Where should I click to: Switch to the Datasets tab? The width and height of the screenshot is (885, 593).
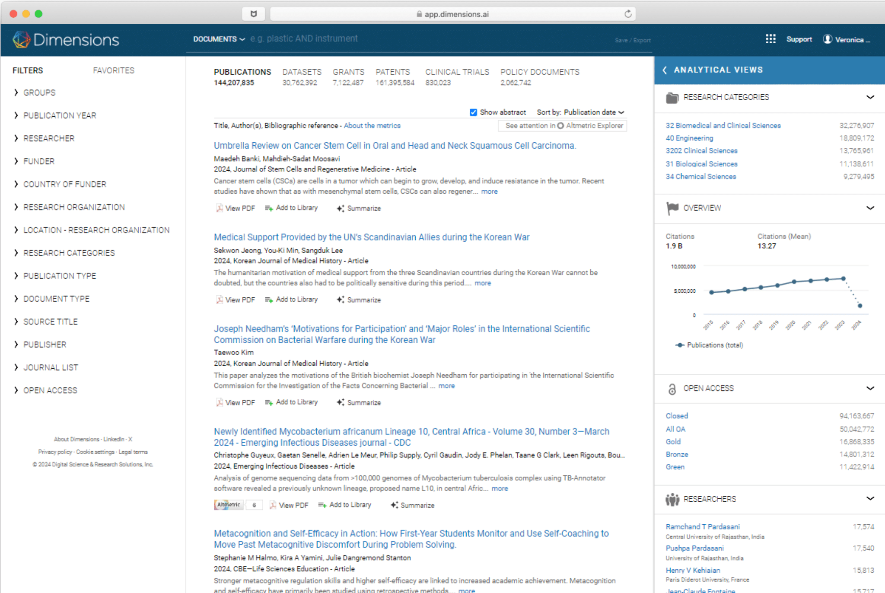pos(302,72)
